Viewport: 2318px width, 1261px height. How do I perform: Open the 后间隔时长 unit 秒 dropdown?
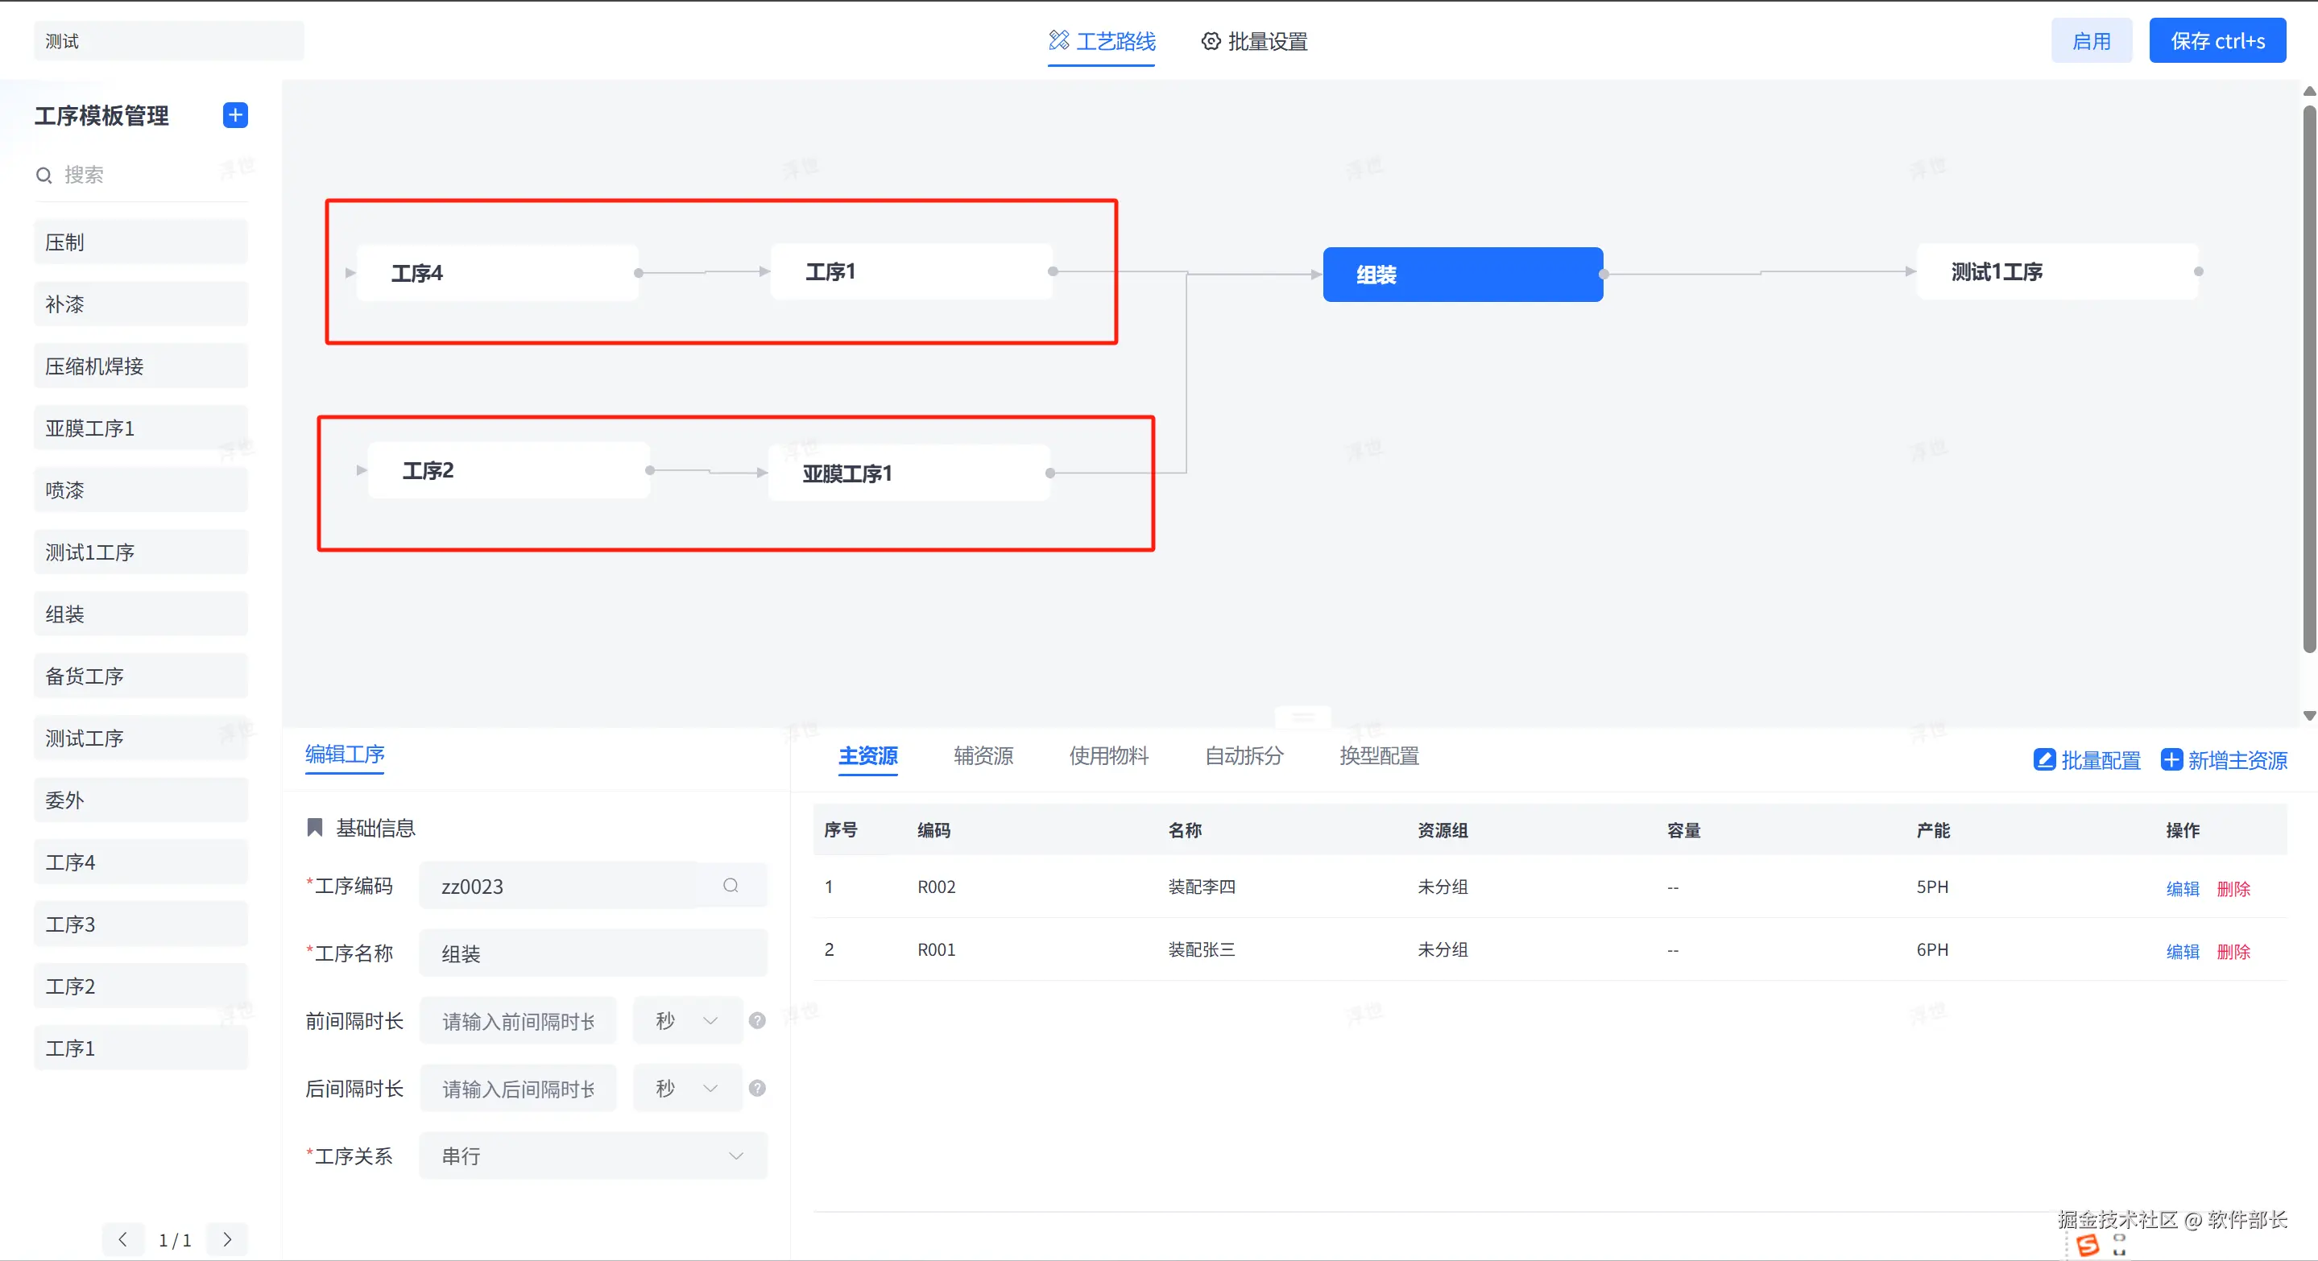688,1089
